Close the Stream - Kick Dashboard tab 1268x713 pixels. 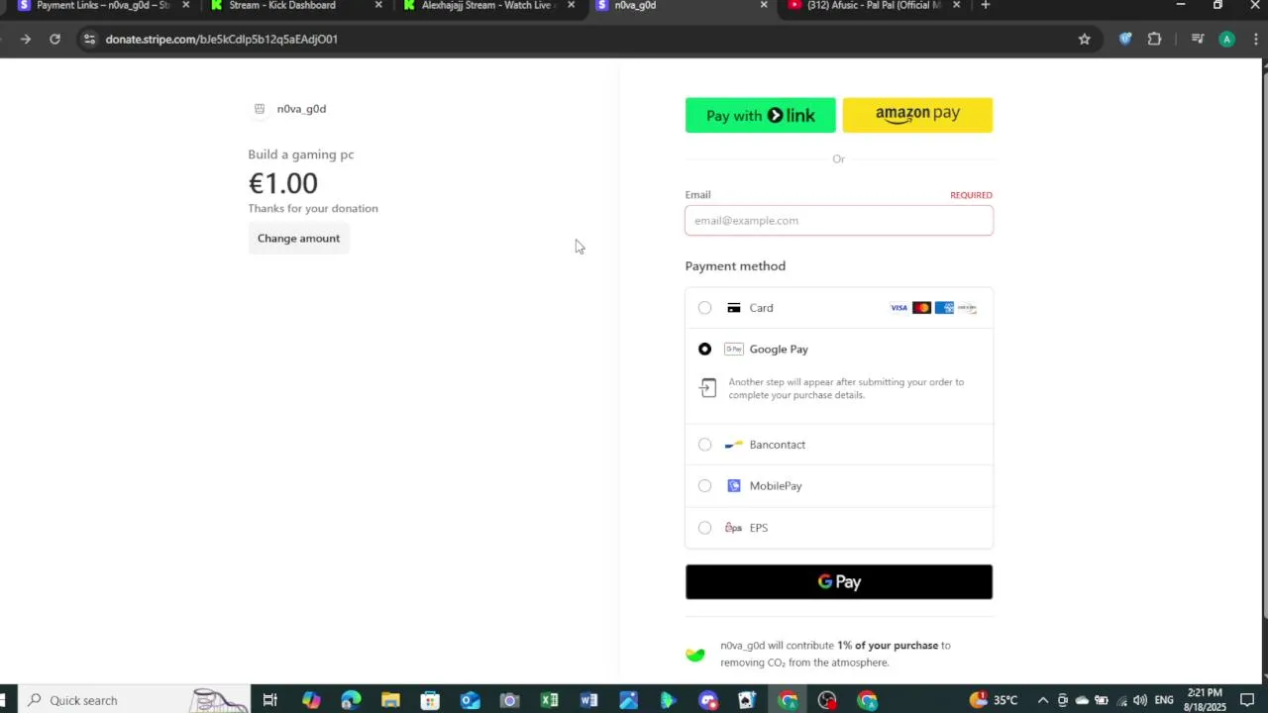[x=378, y=5]
